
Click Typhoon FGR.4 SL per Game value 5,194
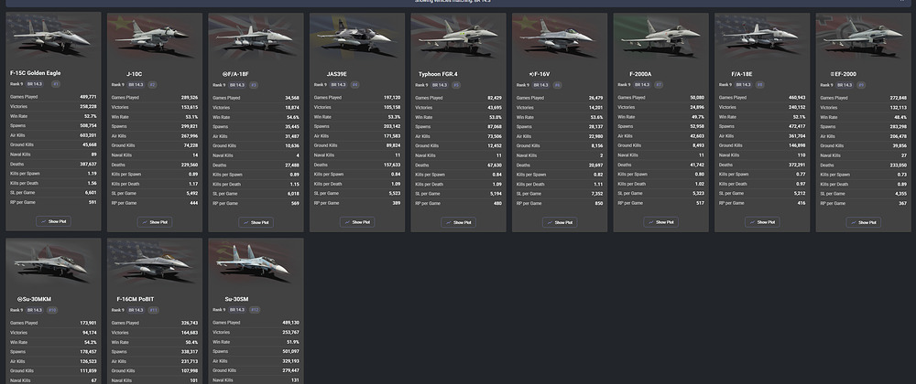(x=496, y=194)
